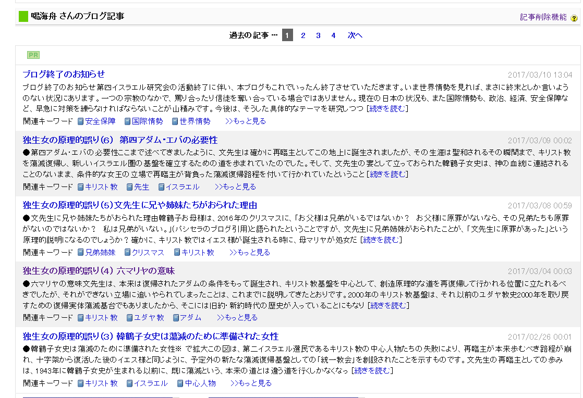583x398 pixels.
Task: Click the green PR badge icon
Action: (x=33, y=55)
